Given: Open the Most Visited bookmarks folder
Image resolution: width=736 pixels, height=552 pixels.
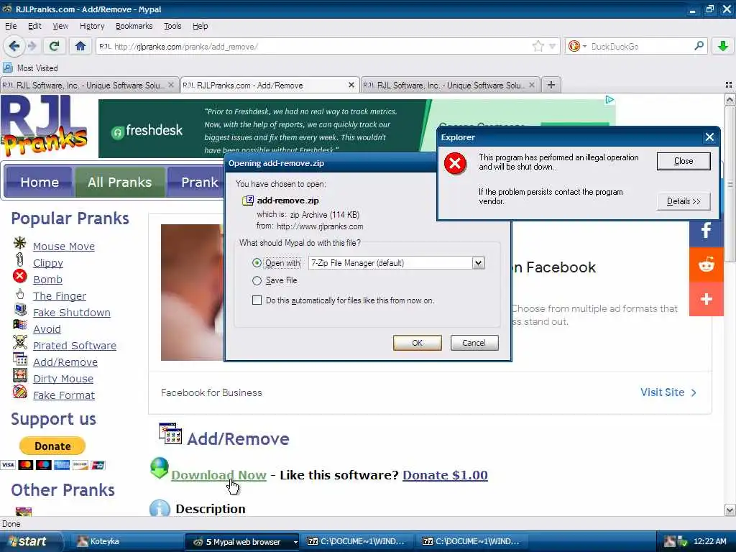Looking at the screenshot, I should pyautogui.click(x=31, y=68).
